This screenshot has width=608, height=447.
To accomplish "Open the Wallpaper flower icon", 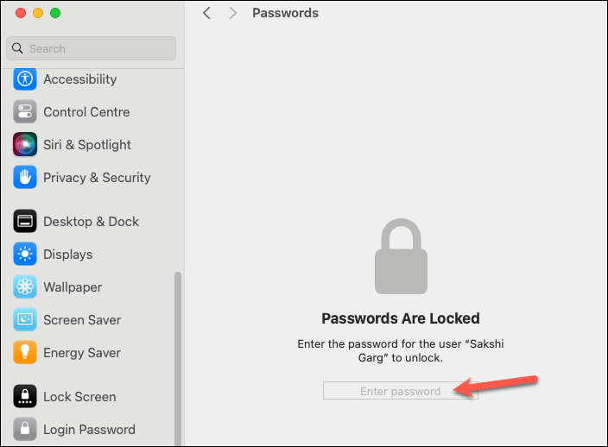I will click(x=25, y=286).
